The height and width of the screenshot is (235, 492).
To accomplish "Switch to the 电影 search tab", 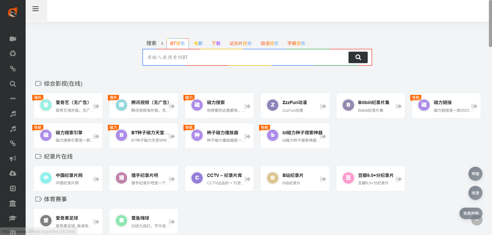I will pyautogui.click(x=198, y=43).
